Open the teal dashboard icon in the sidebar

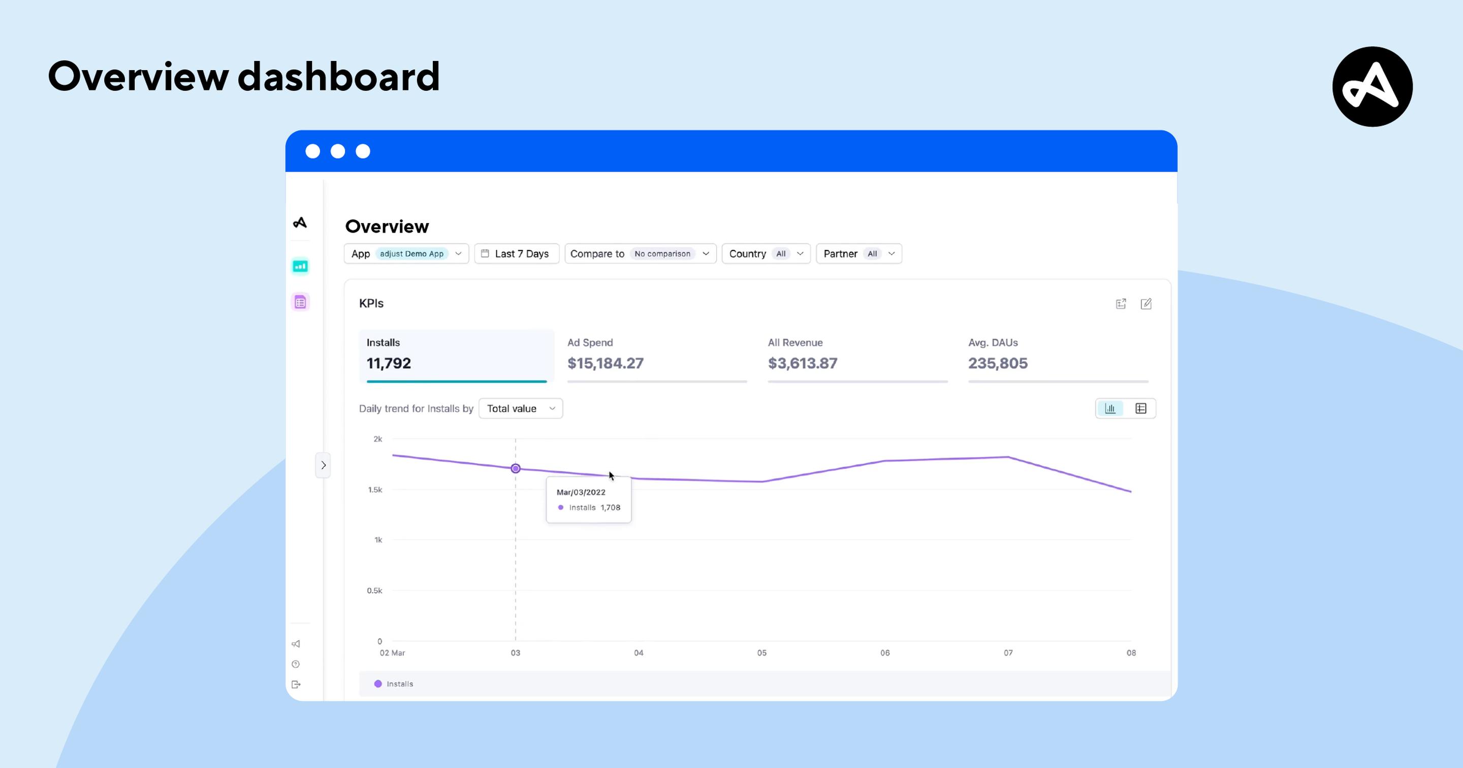(x=300, y=266)
